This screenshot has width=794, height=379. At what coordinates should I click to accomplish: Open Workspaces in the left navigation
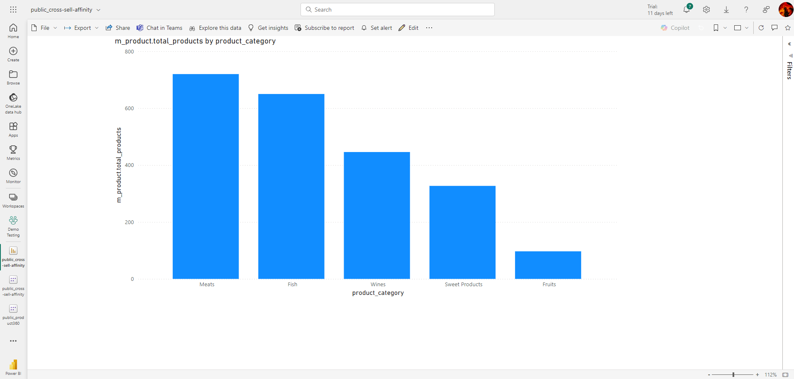(x=13, y=200)
